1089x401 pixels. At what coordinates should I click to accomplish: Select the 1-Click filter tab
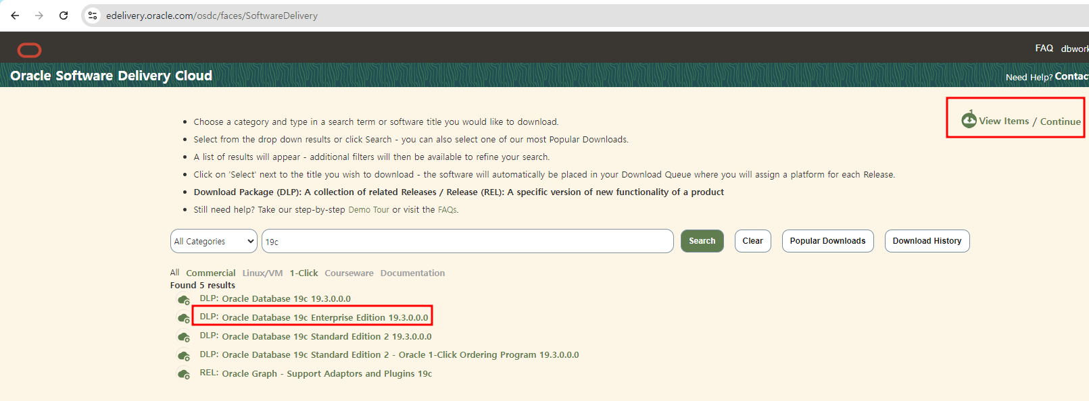click(304, 273)
